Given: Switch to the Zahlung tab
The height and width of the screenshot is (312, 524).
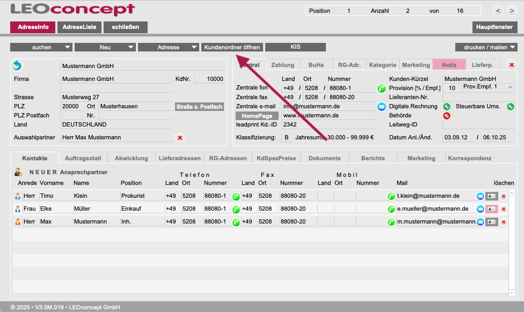Looking at the screenshot, I should point(283,65).
